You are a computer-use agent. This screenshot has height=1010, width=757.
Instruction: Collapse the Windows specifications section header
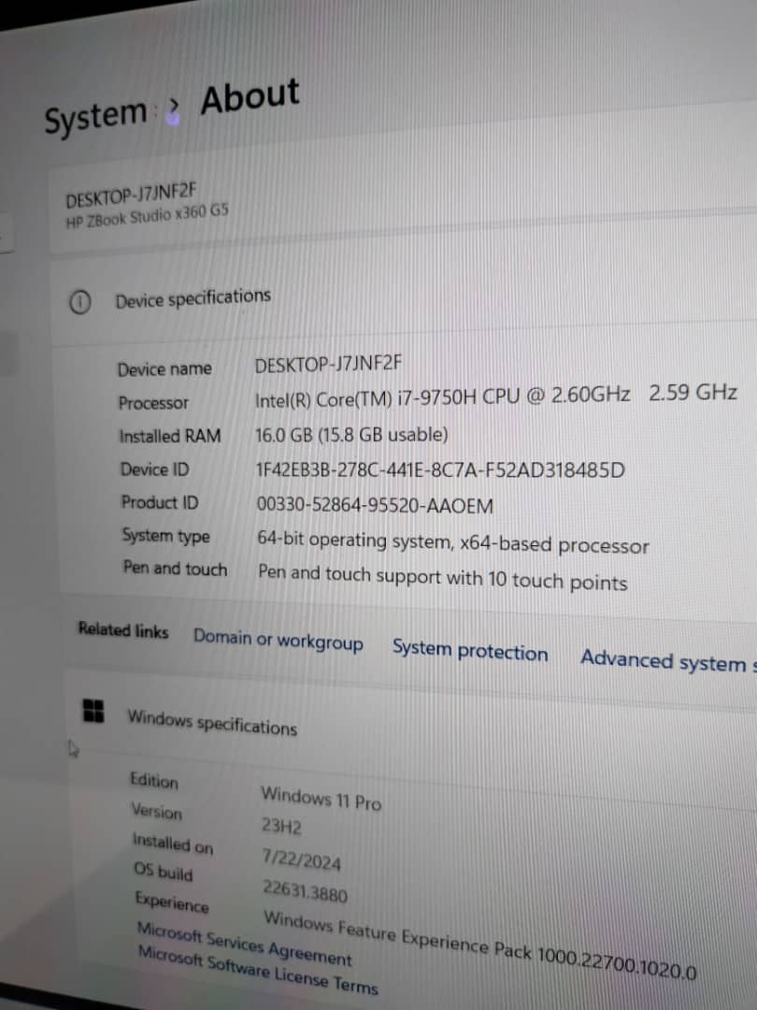click(212, 723)
